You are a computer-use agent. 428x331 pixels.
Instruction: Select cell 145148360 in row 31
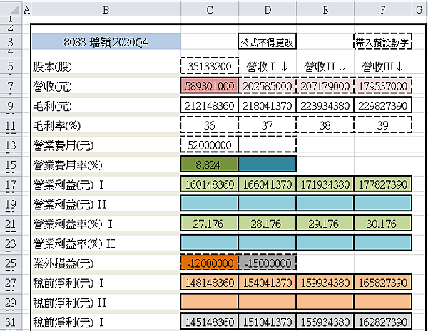(x=209, y=322)
